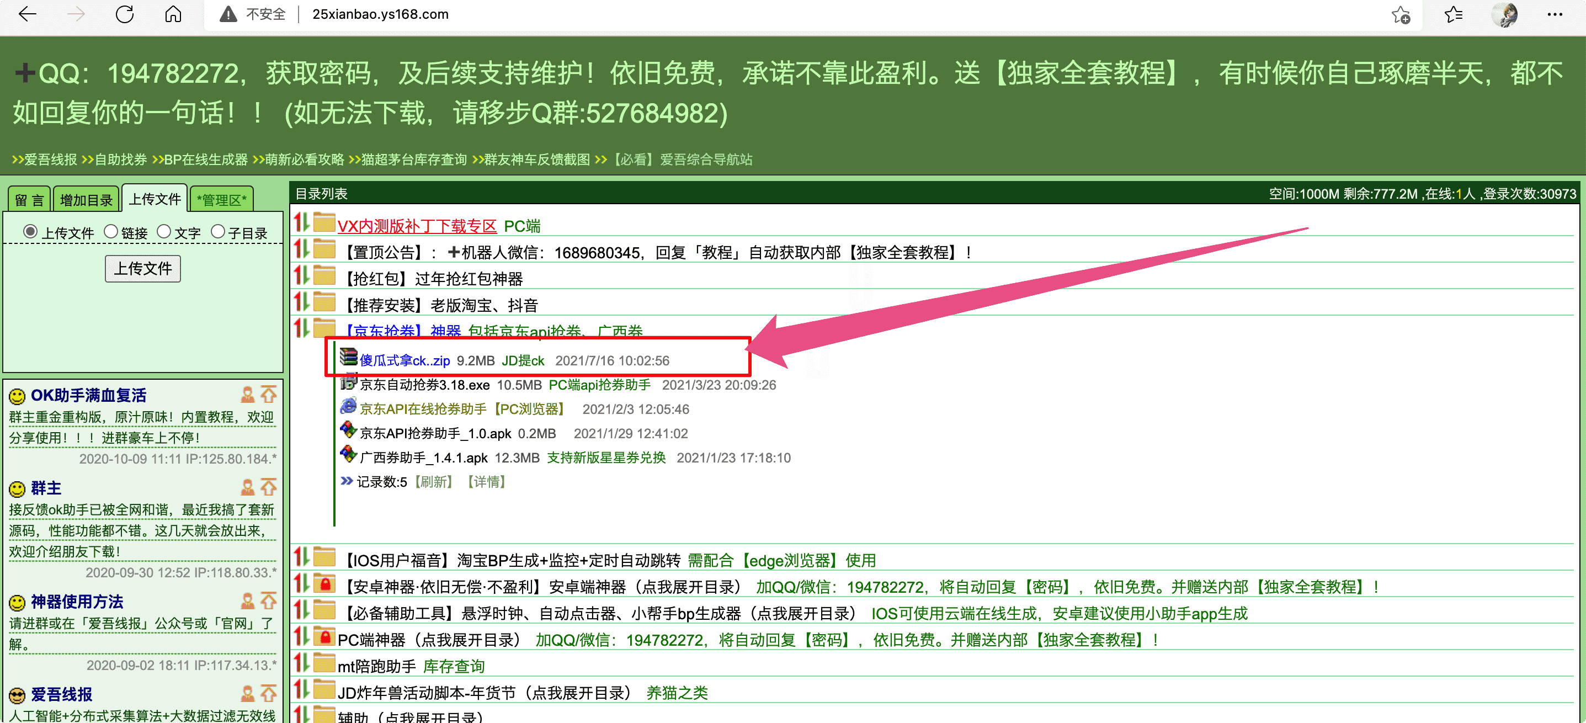The height and width of the screenshot is (723, 1586).
Task: Go back with the browser back arrow
Action: (27, 14)
